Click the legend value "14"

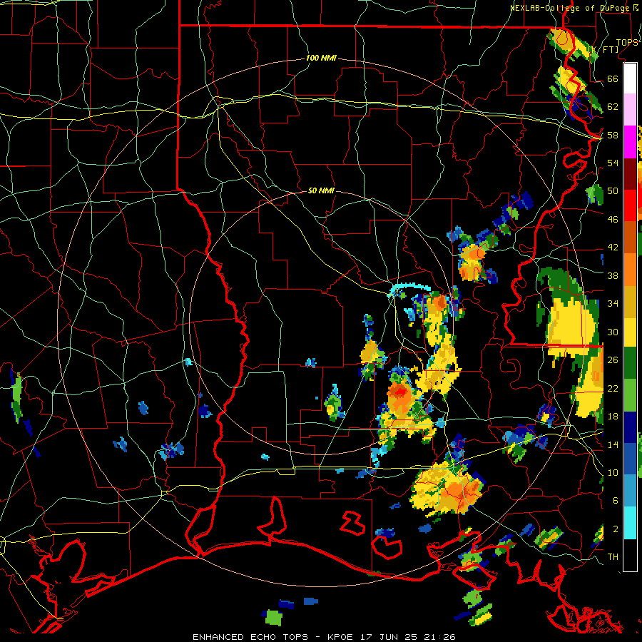pos(613,444)
